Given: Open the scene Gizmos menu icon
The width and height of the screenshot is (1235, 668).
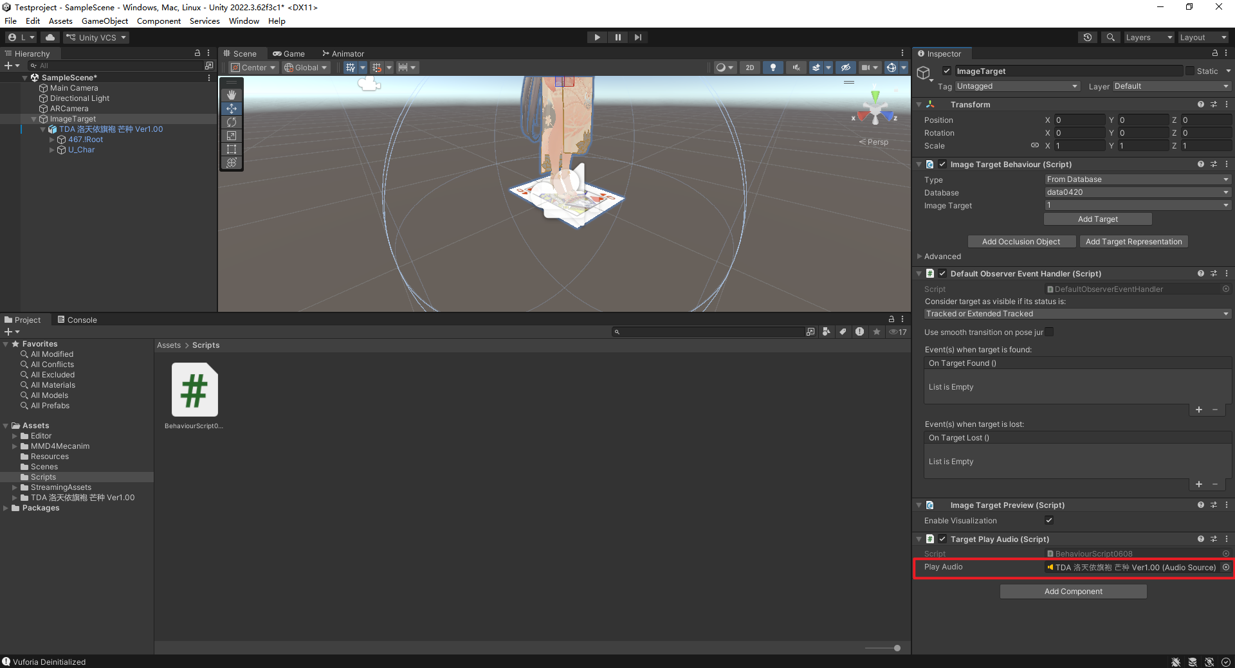Looking at the screenshot, I should pos(892,68).
